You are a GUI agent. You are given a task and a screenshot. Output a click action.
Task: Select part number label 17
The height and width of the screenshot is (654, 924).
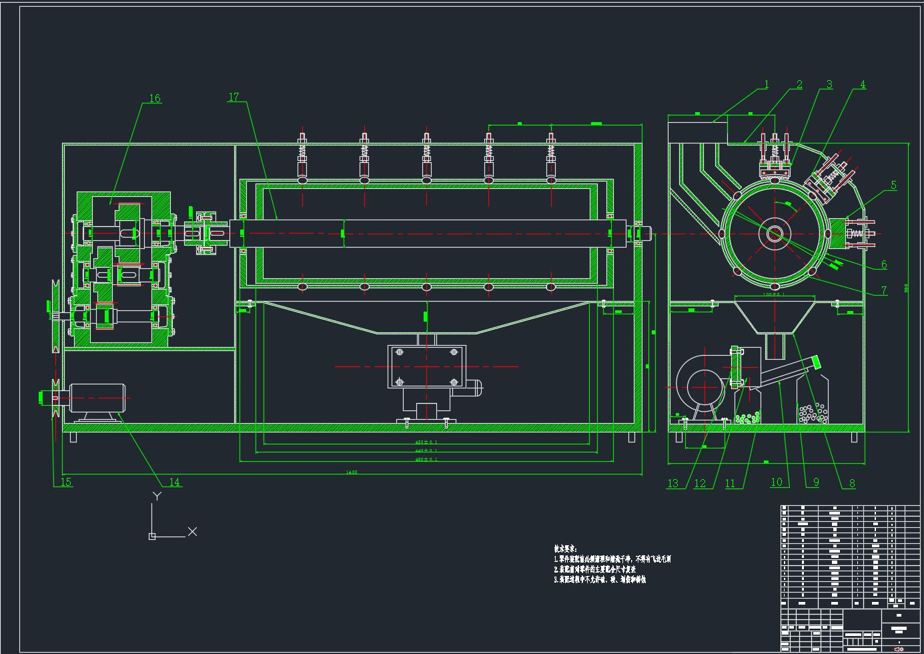[x=234, y=97]
